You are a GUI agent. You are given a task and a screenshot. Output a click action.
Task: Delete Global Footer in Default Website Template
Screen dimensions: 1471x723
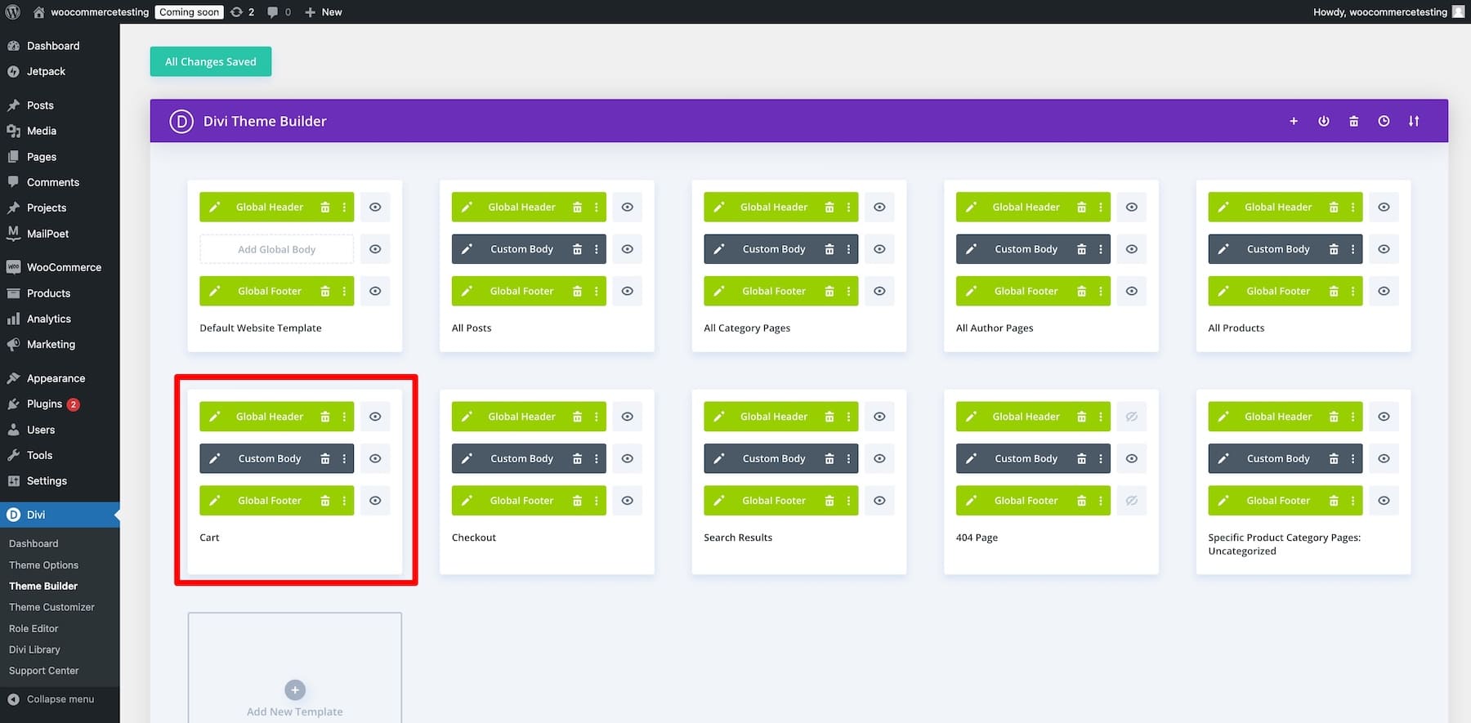325,292
